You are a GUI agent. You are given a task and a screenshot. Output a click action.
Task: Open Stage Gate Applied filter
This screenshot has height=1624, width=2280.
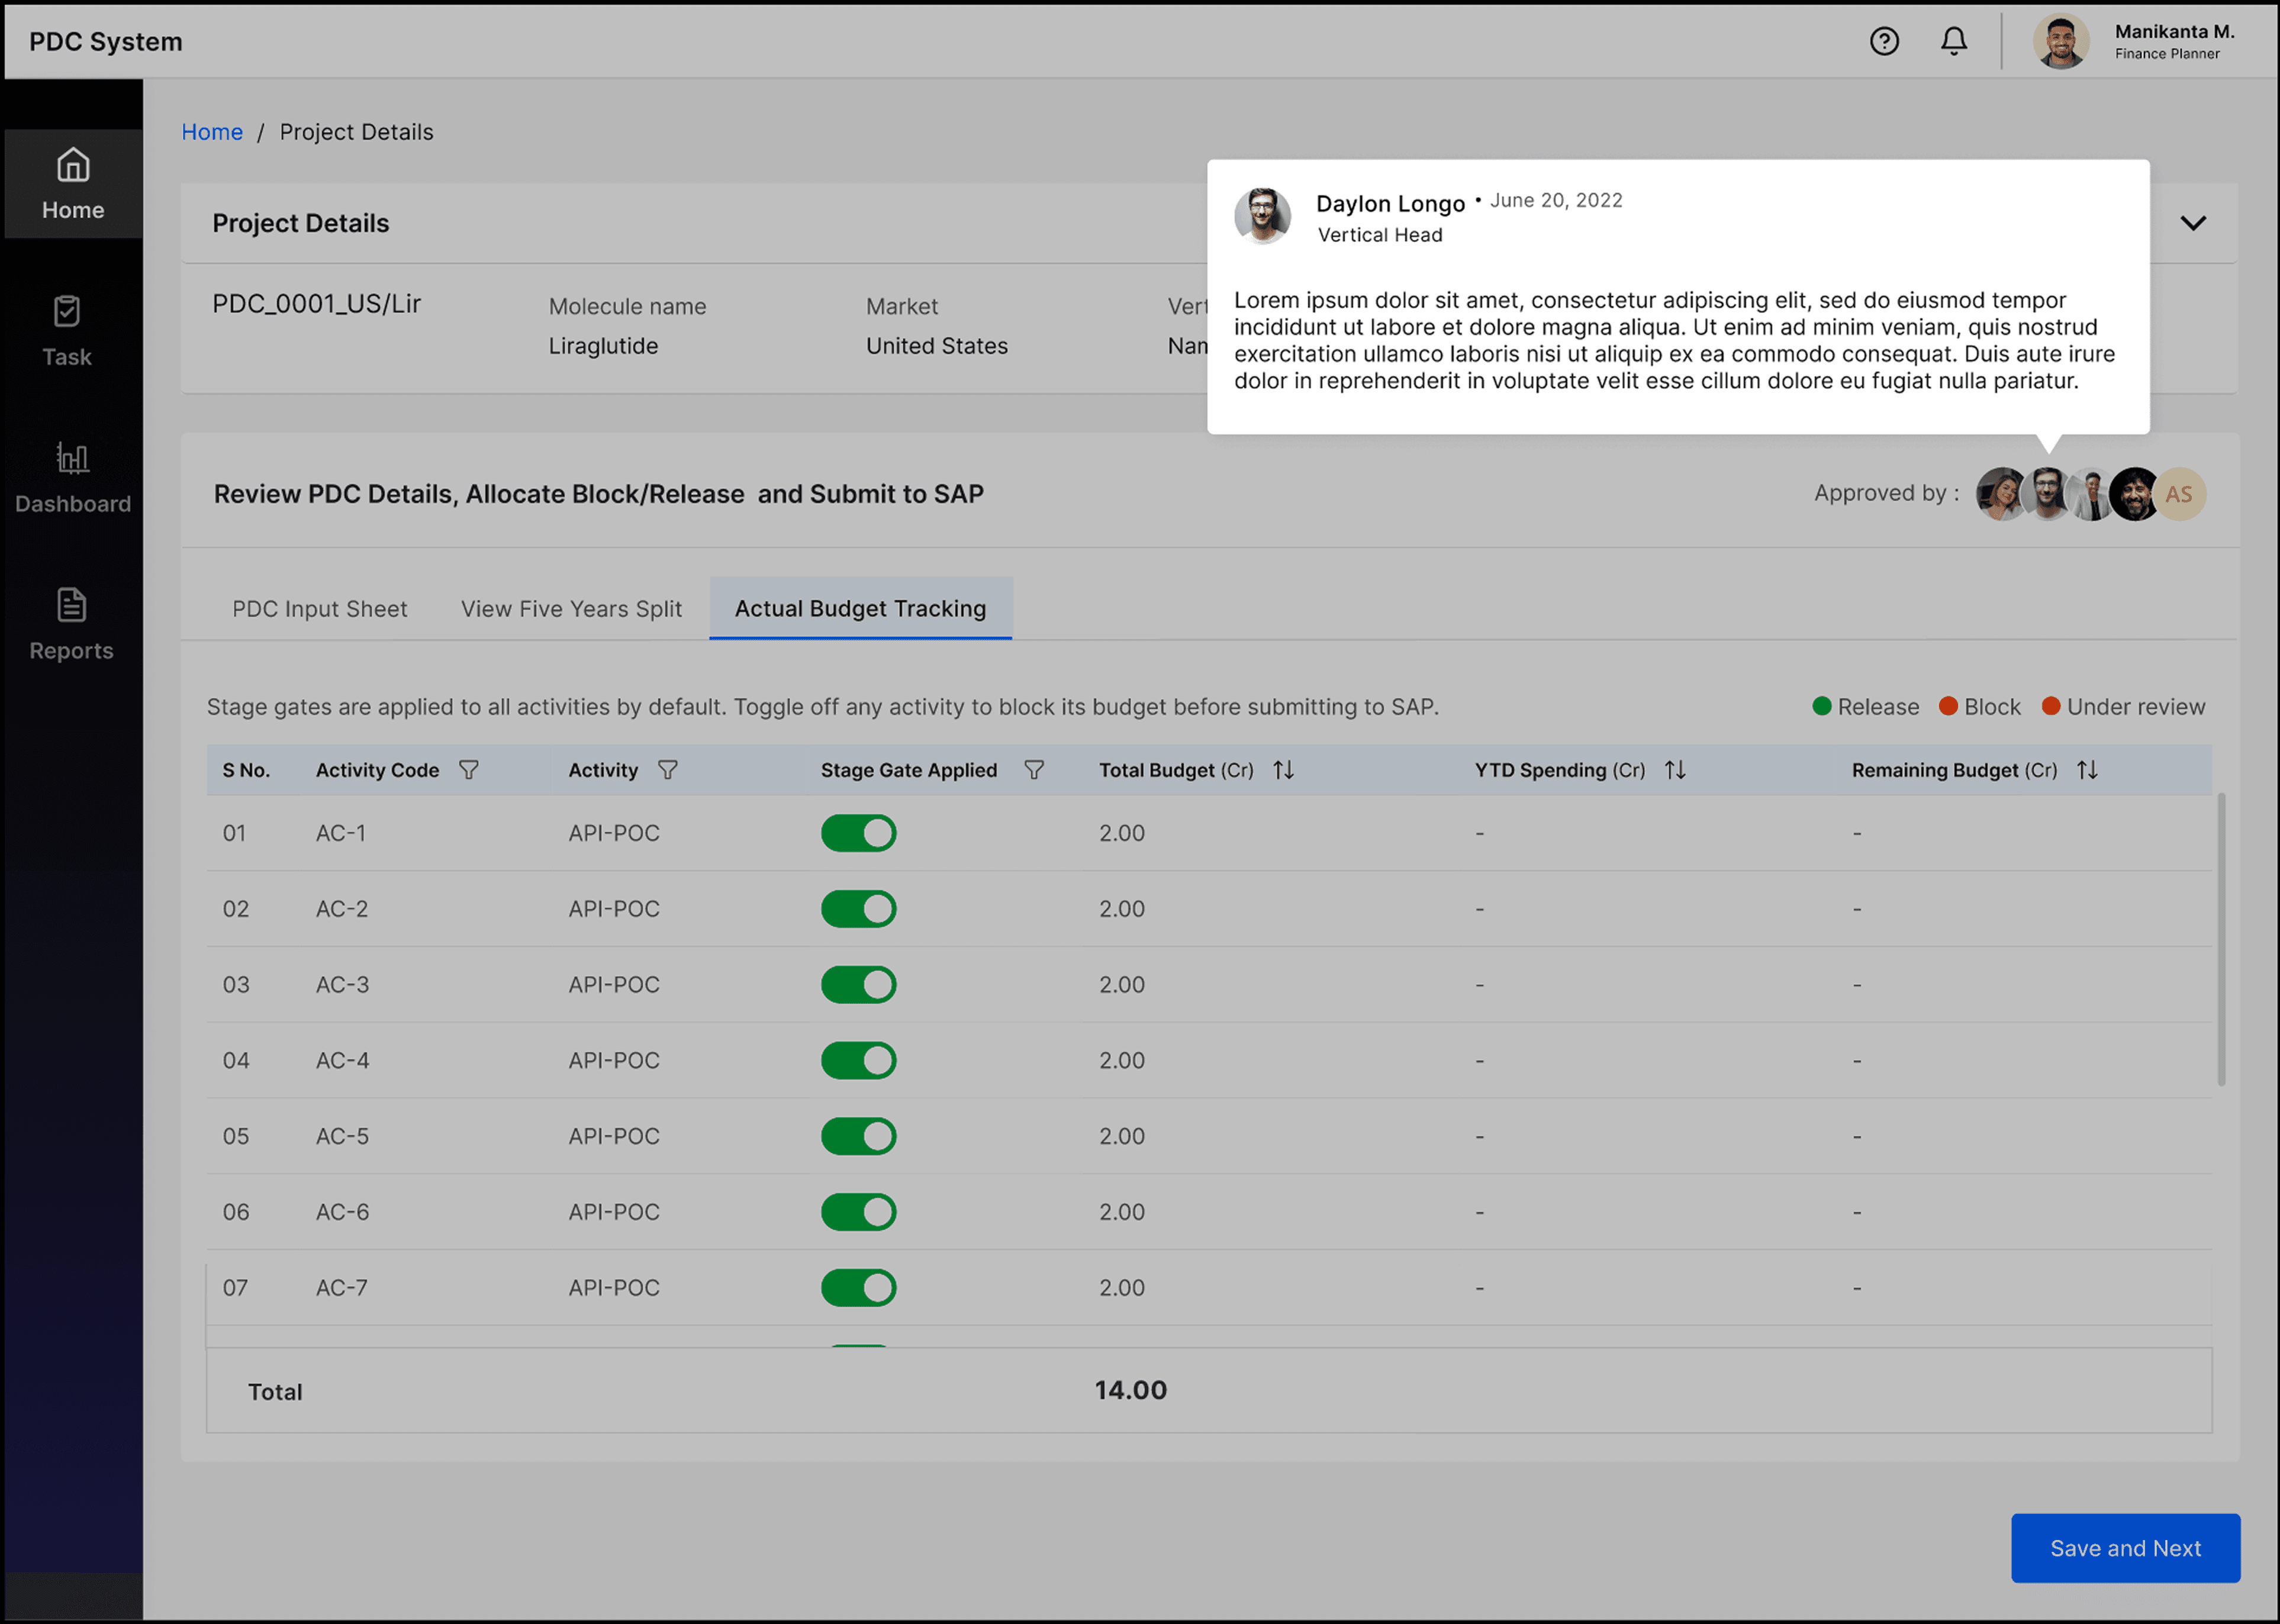(x=1034, y=770)
